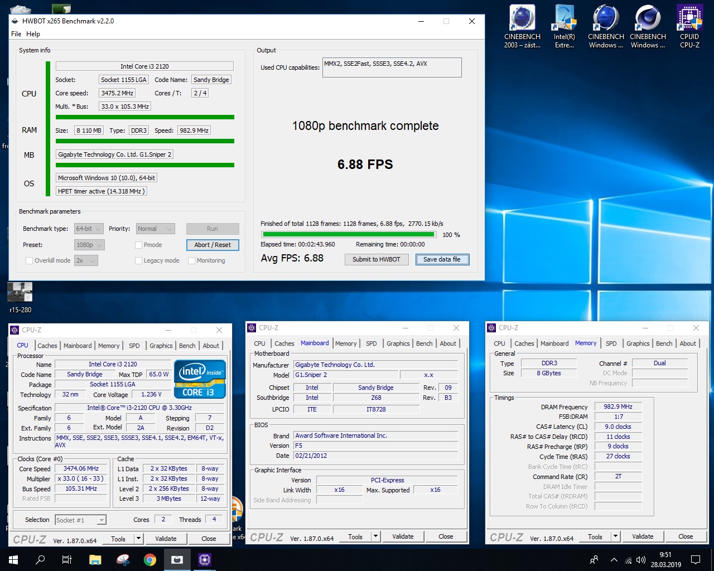Toggle the Legacy mode checkbox
The width and height of the screenshot is (714, 571).
coord(138,260)
